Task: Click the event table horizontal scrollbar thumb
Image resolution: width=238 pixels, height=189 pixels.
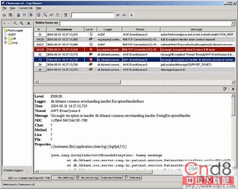Action: 80,82
